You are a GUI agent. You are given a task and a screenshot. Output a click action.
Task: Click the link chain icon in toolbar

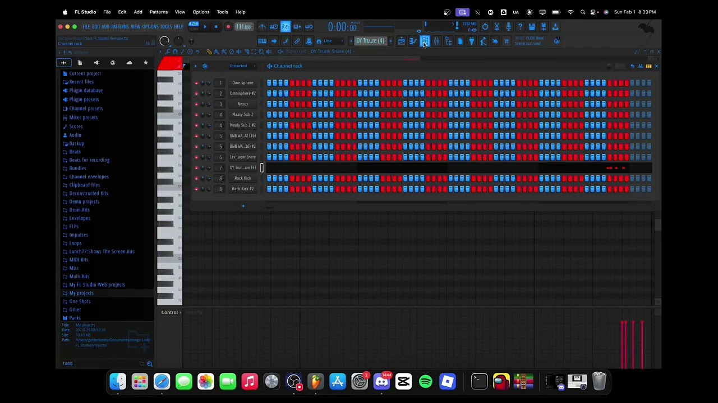point(297,41)
